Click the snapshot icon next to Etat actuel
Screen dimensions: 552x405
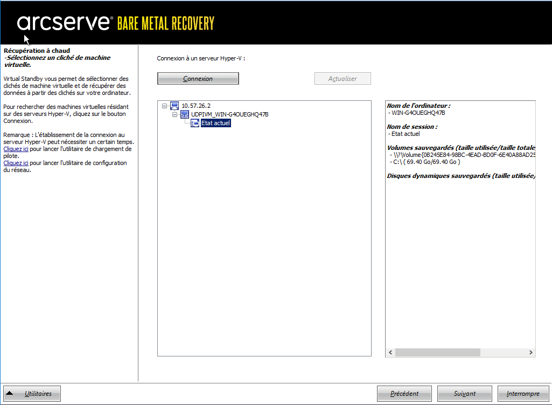pos(195,123)
